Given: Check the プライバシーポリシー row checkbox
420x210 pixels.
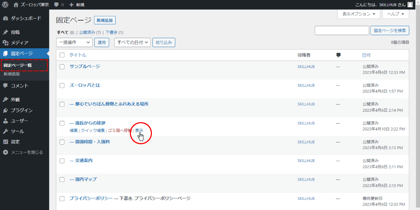Looking at the screenshot, I should coord(62,198).
